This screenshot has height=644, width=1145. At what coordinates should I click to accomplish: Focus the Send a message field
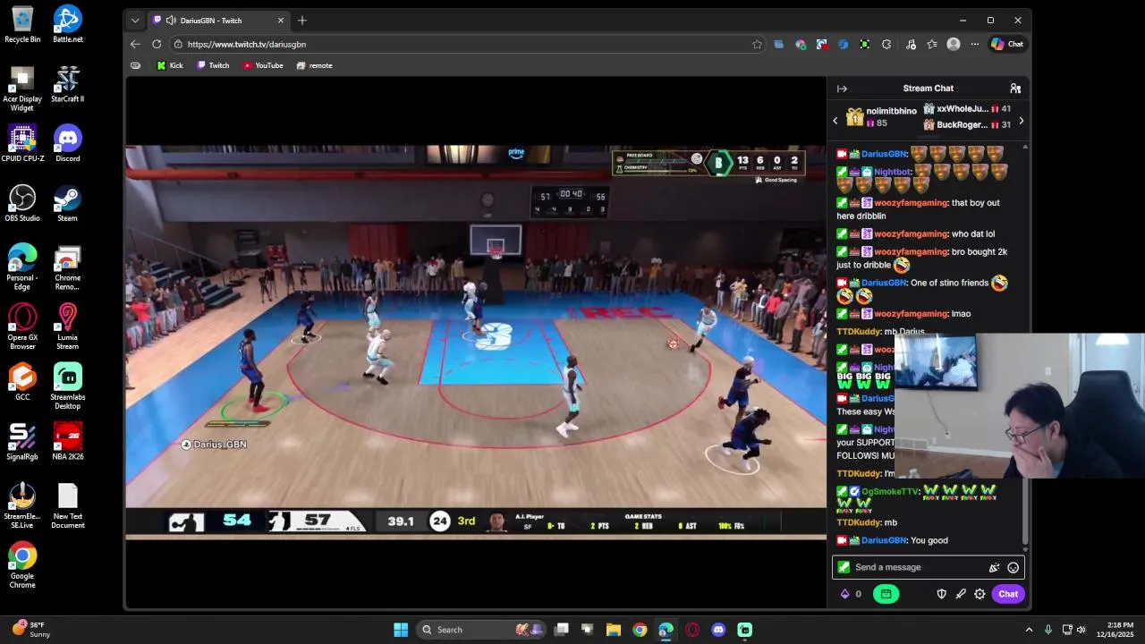tap(929, 567)
